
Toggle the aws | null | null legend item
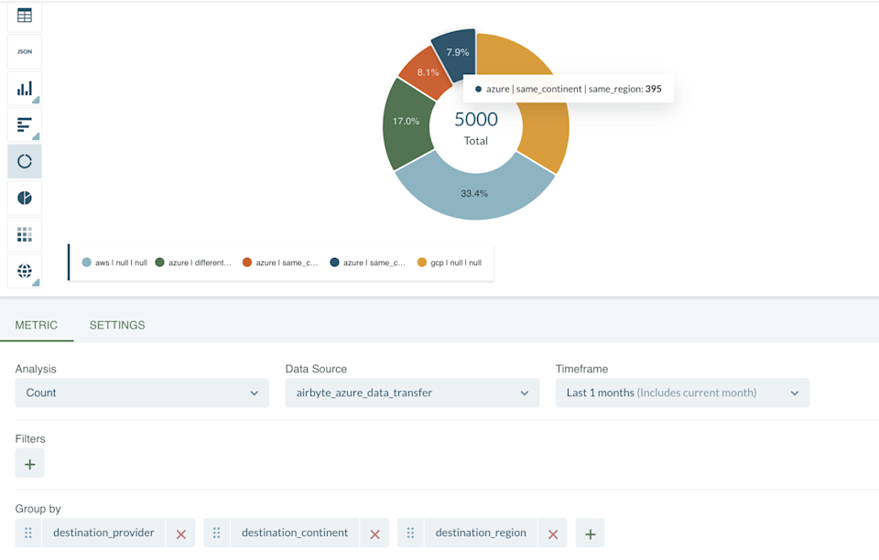click(114, 263)
